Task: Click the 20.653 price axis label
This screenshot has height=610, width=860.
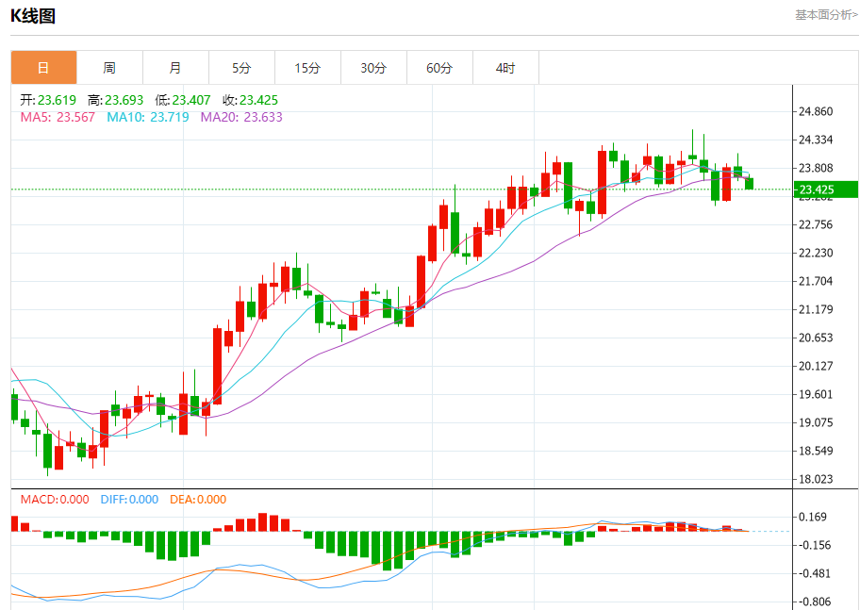Action: (816, 338)
